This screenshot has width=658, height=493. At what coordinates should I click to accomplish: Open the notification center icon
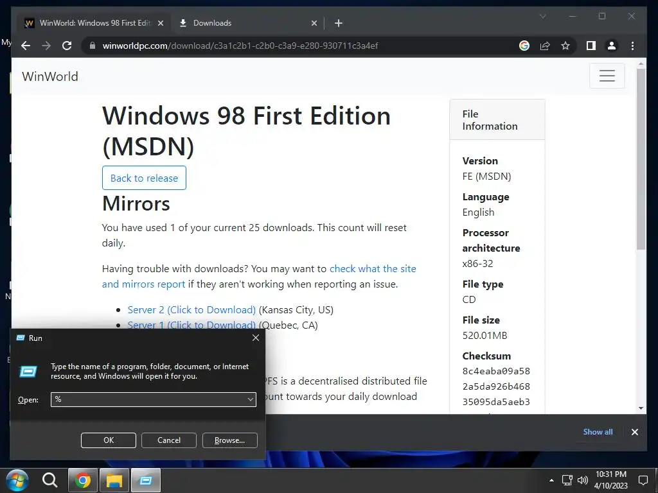[x=643, y=480]
